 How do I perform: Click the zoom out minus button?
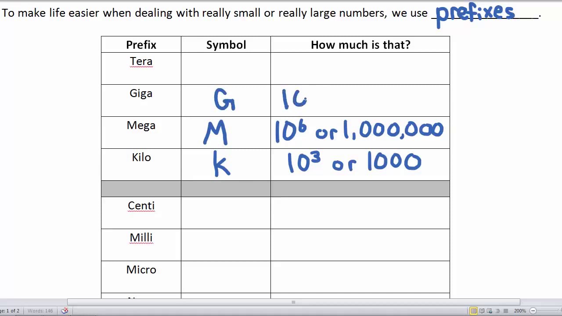(x=533, y=311)
